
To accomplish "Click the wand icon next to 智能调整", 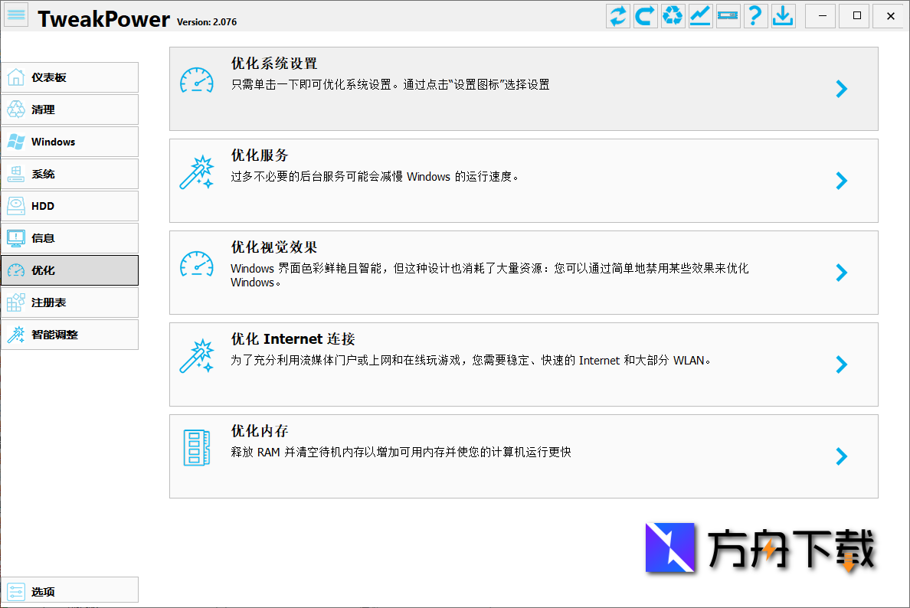I will pyautogui.click(x=17, y=335).
